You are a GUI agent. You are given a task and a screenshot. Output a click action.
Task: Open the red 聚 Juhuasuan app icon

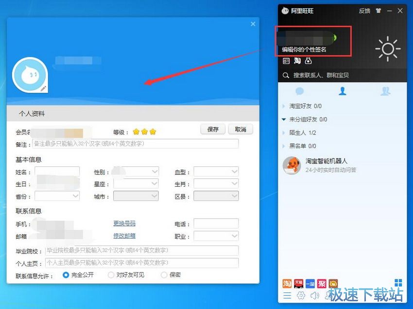322,283
